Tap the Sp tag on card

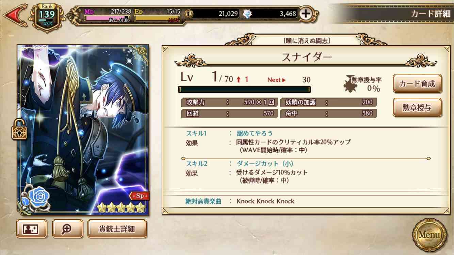(x=139, y=196)
